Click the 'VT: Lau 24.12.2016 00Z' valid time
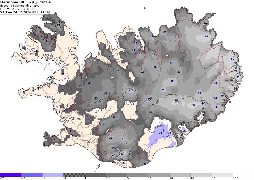Screen dimensions: 254x180 tap(19, 12)
